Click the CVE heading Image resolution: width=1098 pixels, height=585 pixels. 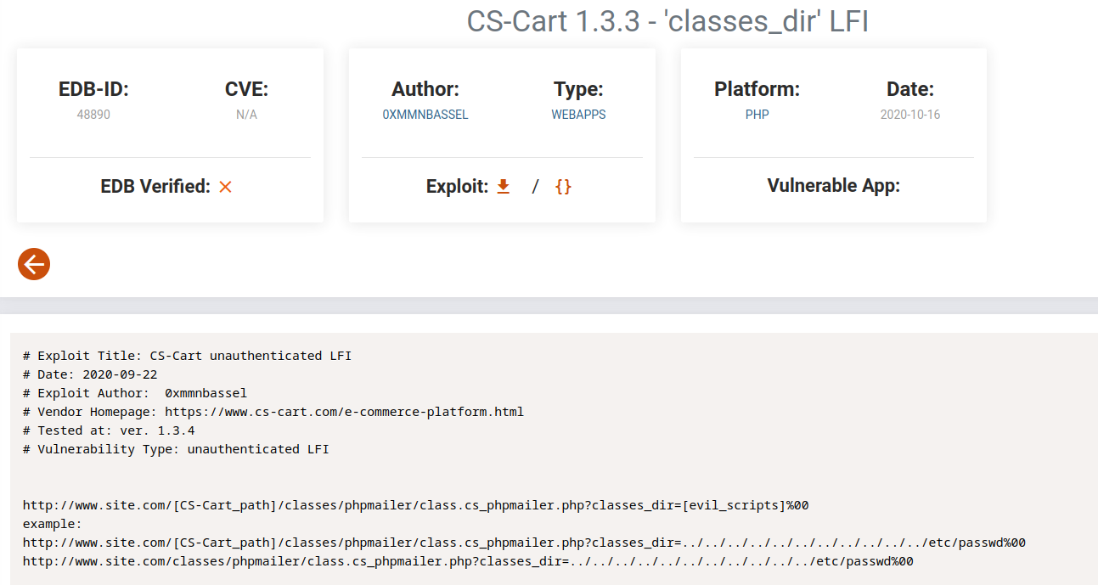[x=246, y=89]
